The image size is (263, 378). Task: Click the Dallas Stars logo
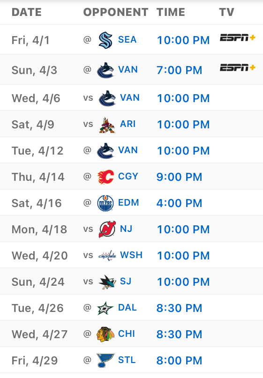[105, 308]
